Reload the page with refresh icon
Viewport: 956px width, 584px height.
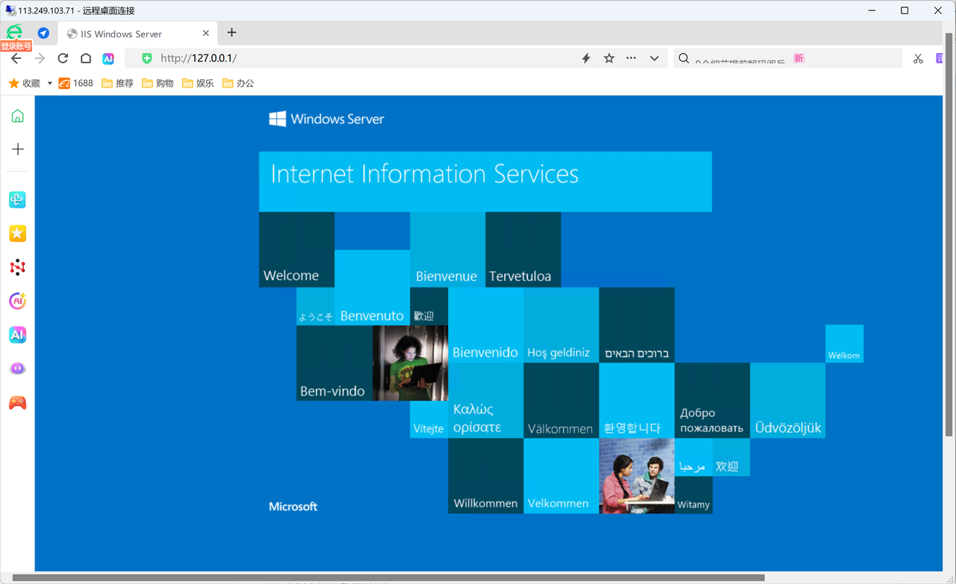63,58
